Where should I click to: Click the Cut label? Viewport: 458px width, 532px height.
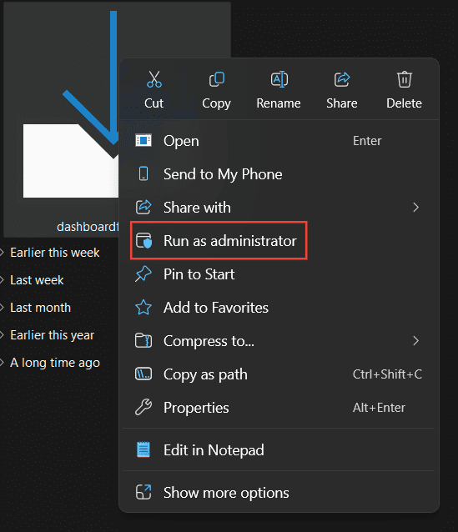pyautogui.click(x=154, y=103)
